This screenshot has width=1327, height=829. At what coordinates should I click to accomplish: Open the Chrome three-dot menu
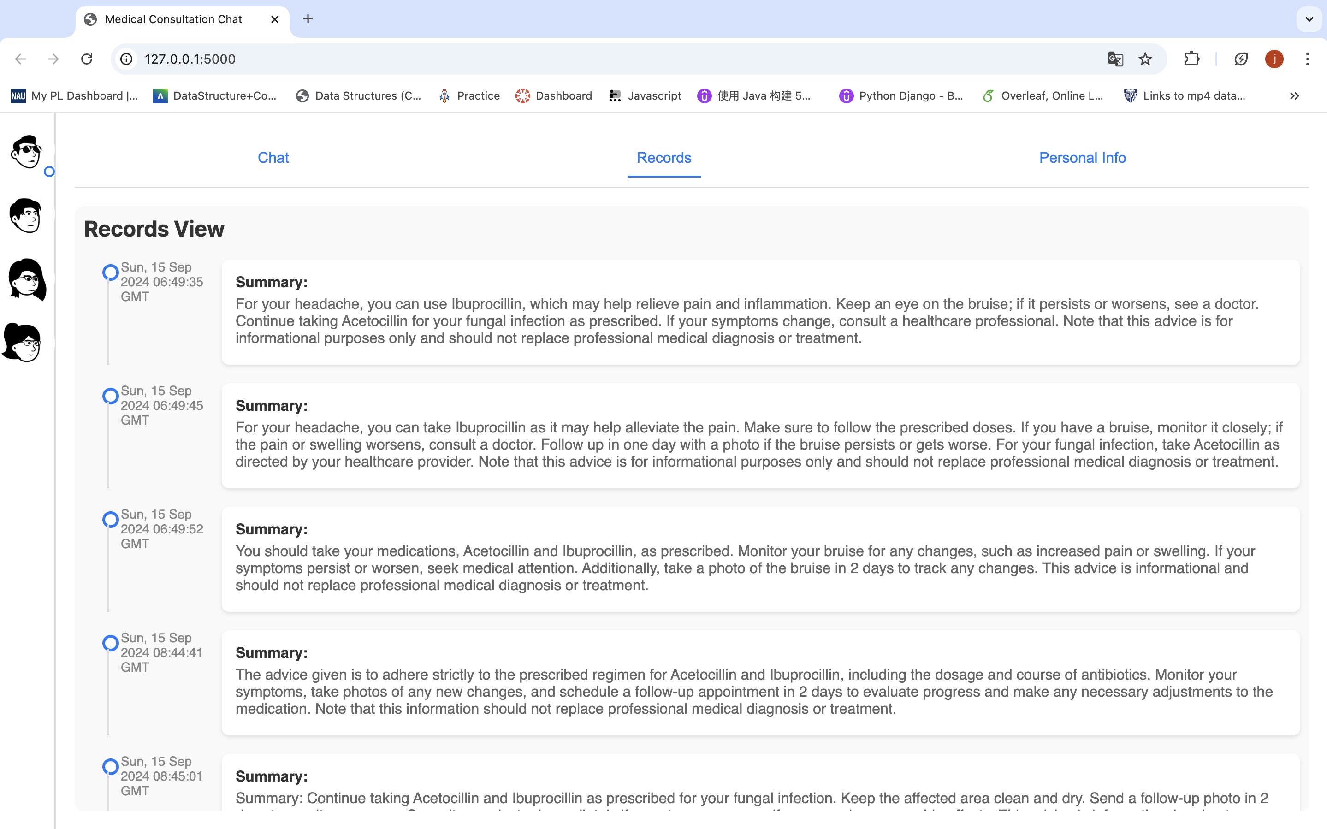1307,59
